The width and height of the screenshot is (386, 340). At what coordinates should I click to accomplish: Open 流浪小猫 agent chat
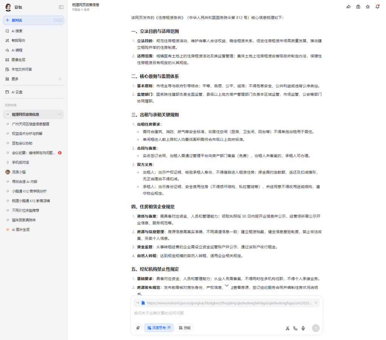(x=34, y=172)
